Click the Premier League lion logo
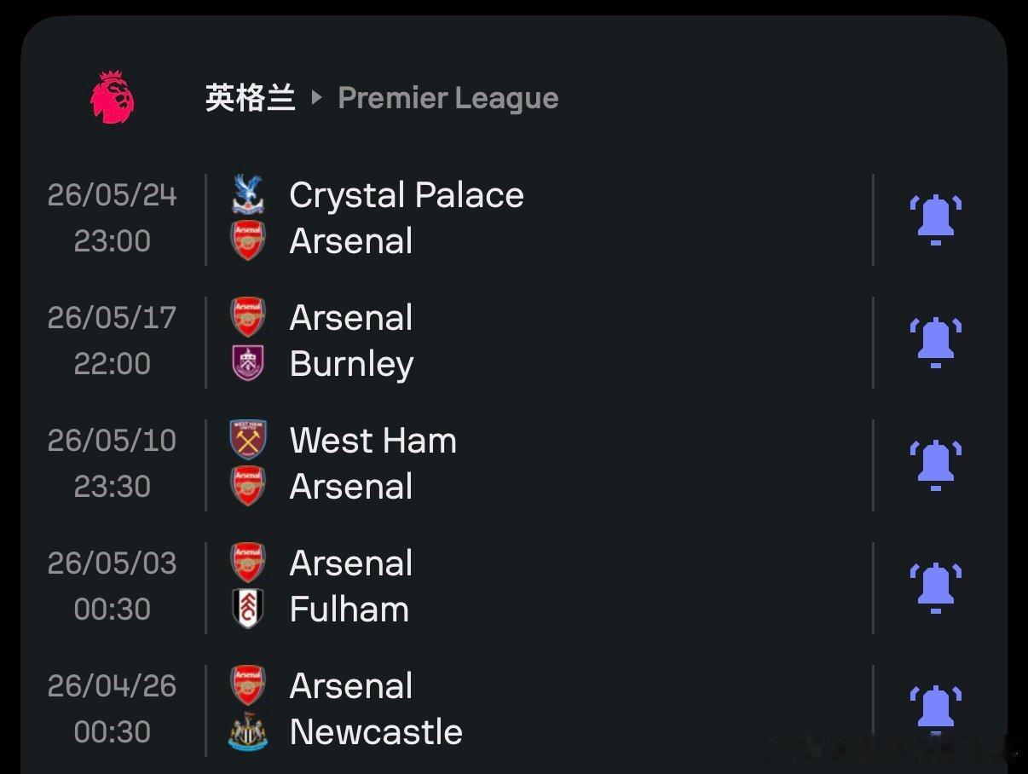 click(x=112, y=98)
